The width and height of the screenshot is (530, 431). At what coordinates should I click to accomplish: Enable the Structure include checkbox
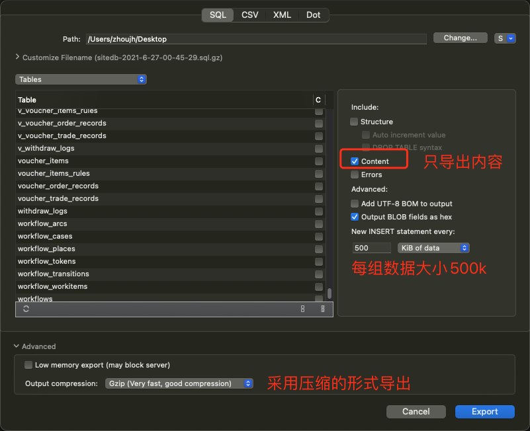point(354,122)
